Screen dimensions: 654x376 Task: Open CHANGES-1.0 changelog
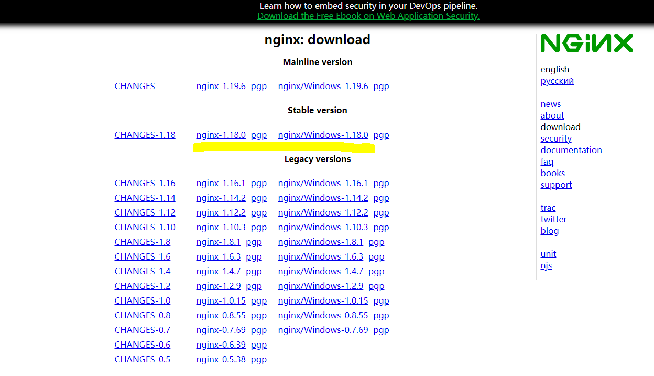tap(142, 300)
